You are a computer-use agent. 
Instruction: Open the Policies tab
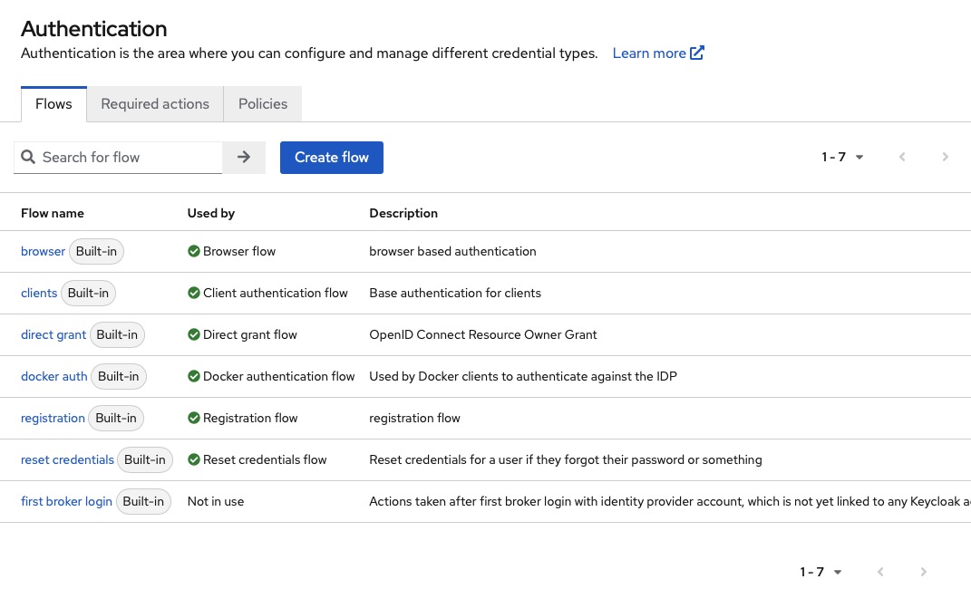pos(263,104)
